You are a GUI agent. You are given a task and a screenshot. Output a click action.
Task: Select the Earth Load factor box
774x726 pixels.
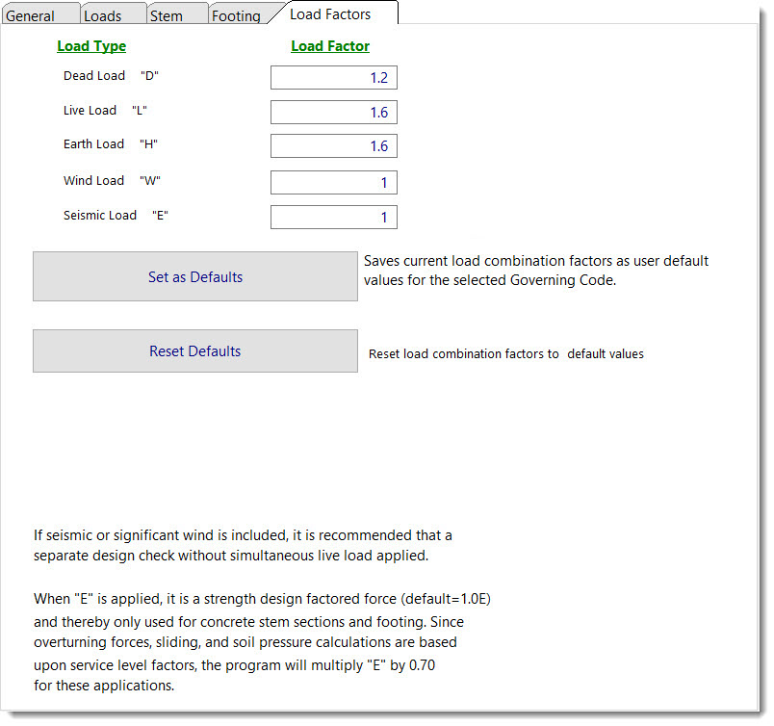(333, 146)
